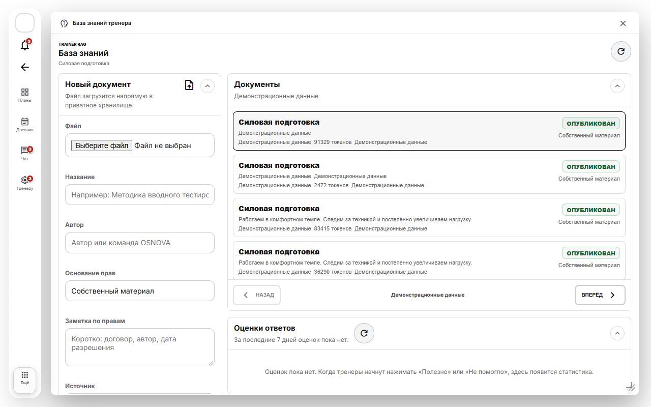This screenshot has height=407, width=651.
Task: Collapse the Документы panel
Action: [617, 86]
